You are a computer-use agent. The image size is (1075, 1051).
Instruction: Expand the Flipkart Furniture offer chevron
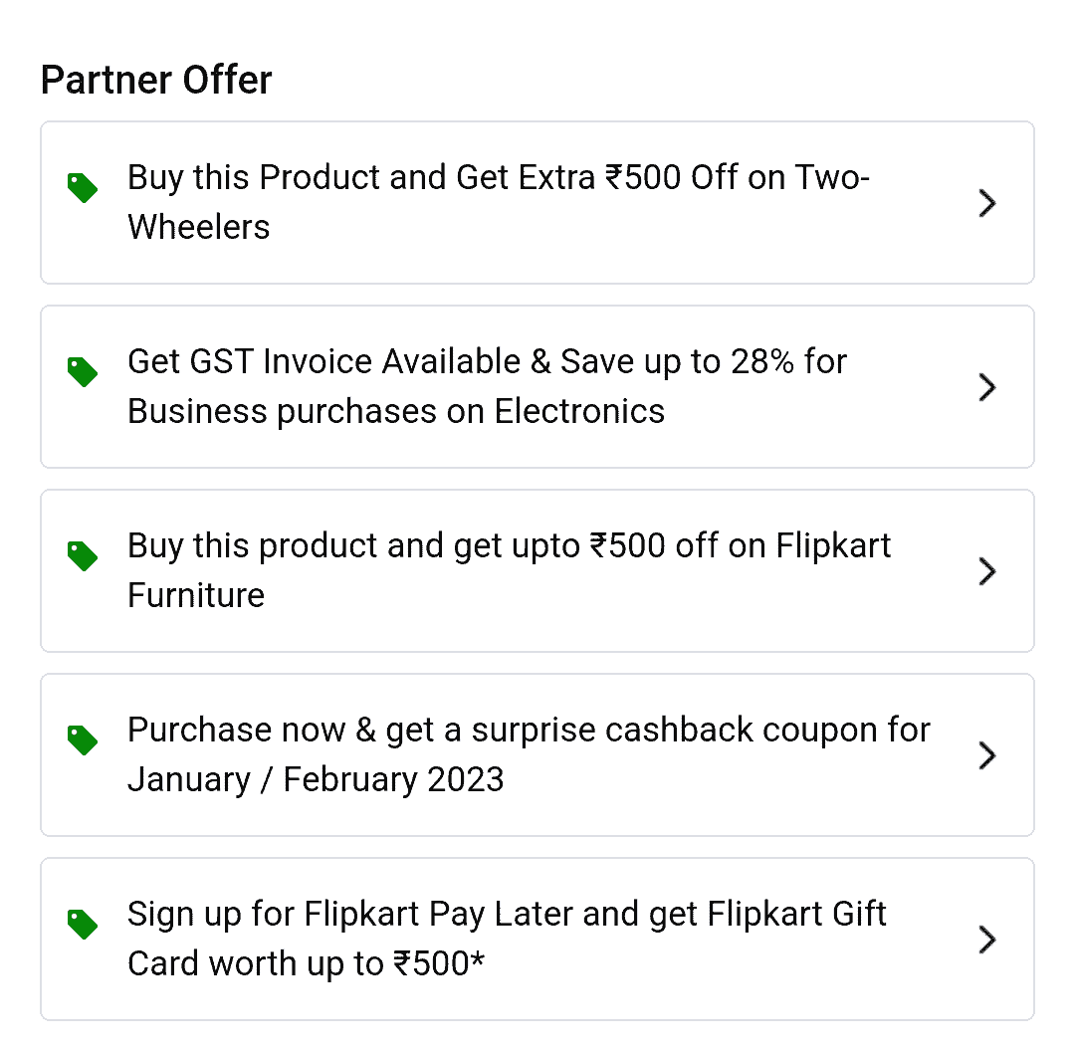[986, 571]
